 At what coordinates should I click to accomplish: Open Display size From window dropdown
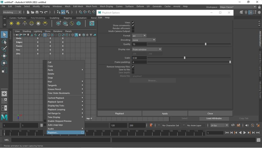click(147, 49)
